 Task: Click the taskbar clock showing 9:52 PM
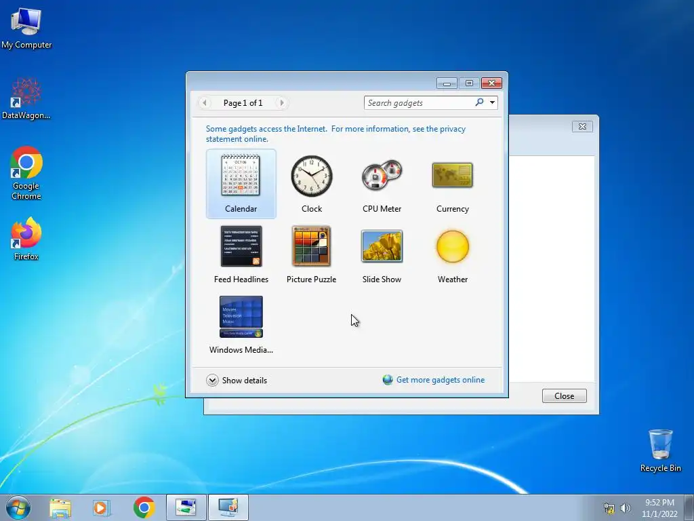[659, 507]
